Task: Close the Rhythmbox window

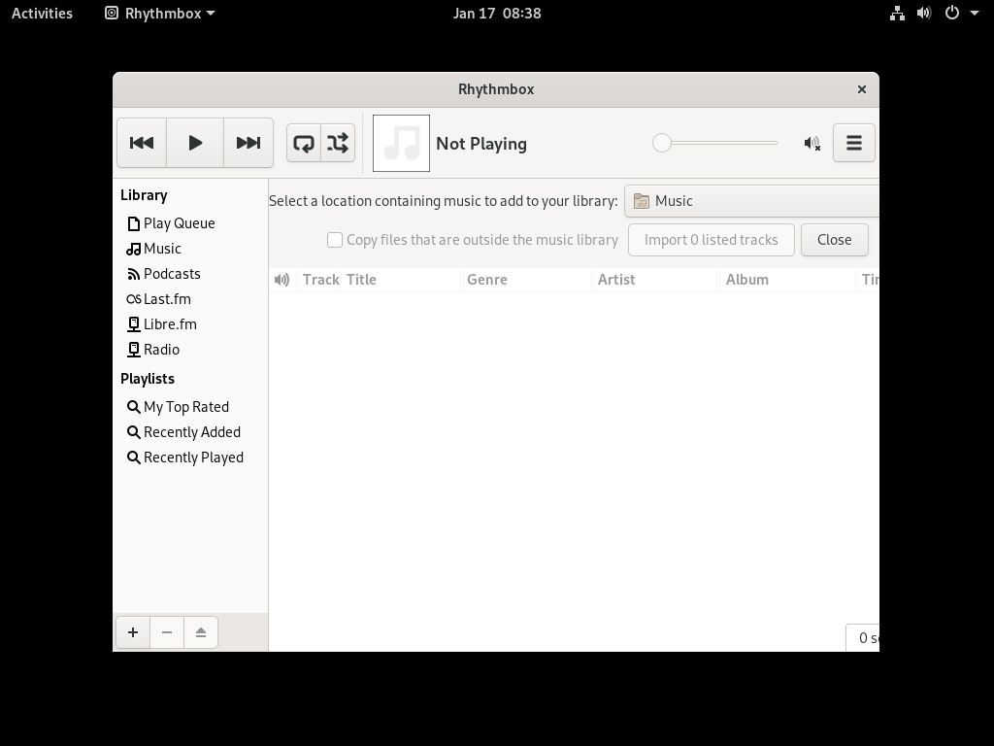Action: pyautogui.click(x=862, y=89)
